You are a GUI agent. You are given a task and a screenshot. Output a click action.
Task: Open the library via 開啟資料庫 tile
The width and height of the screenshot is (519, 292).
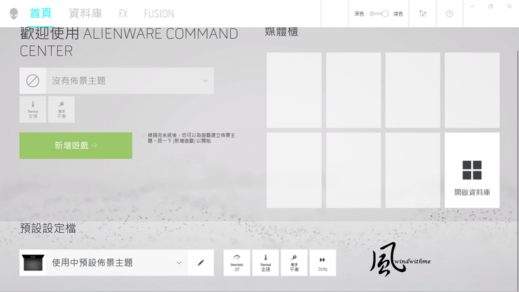click(x=472, y=170)
